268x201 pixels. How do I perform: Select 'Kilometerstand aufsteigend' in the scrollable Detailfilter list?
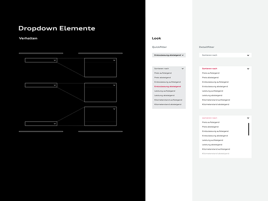(x=216, y=149)
